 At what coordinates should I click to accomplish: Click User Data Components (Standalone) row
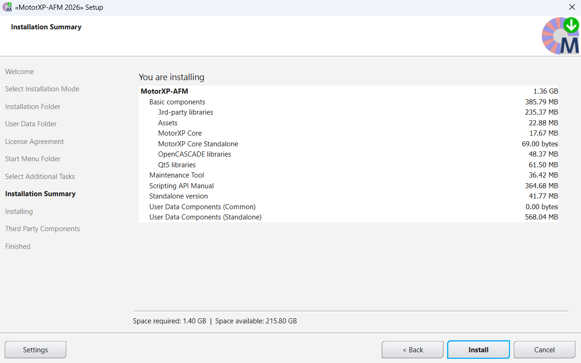pos(205,217)
